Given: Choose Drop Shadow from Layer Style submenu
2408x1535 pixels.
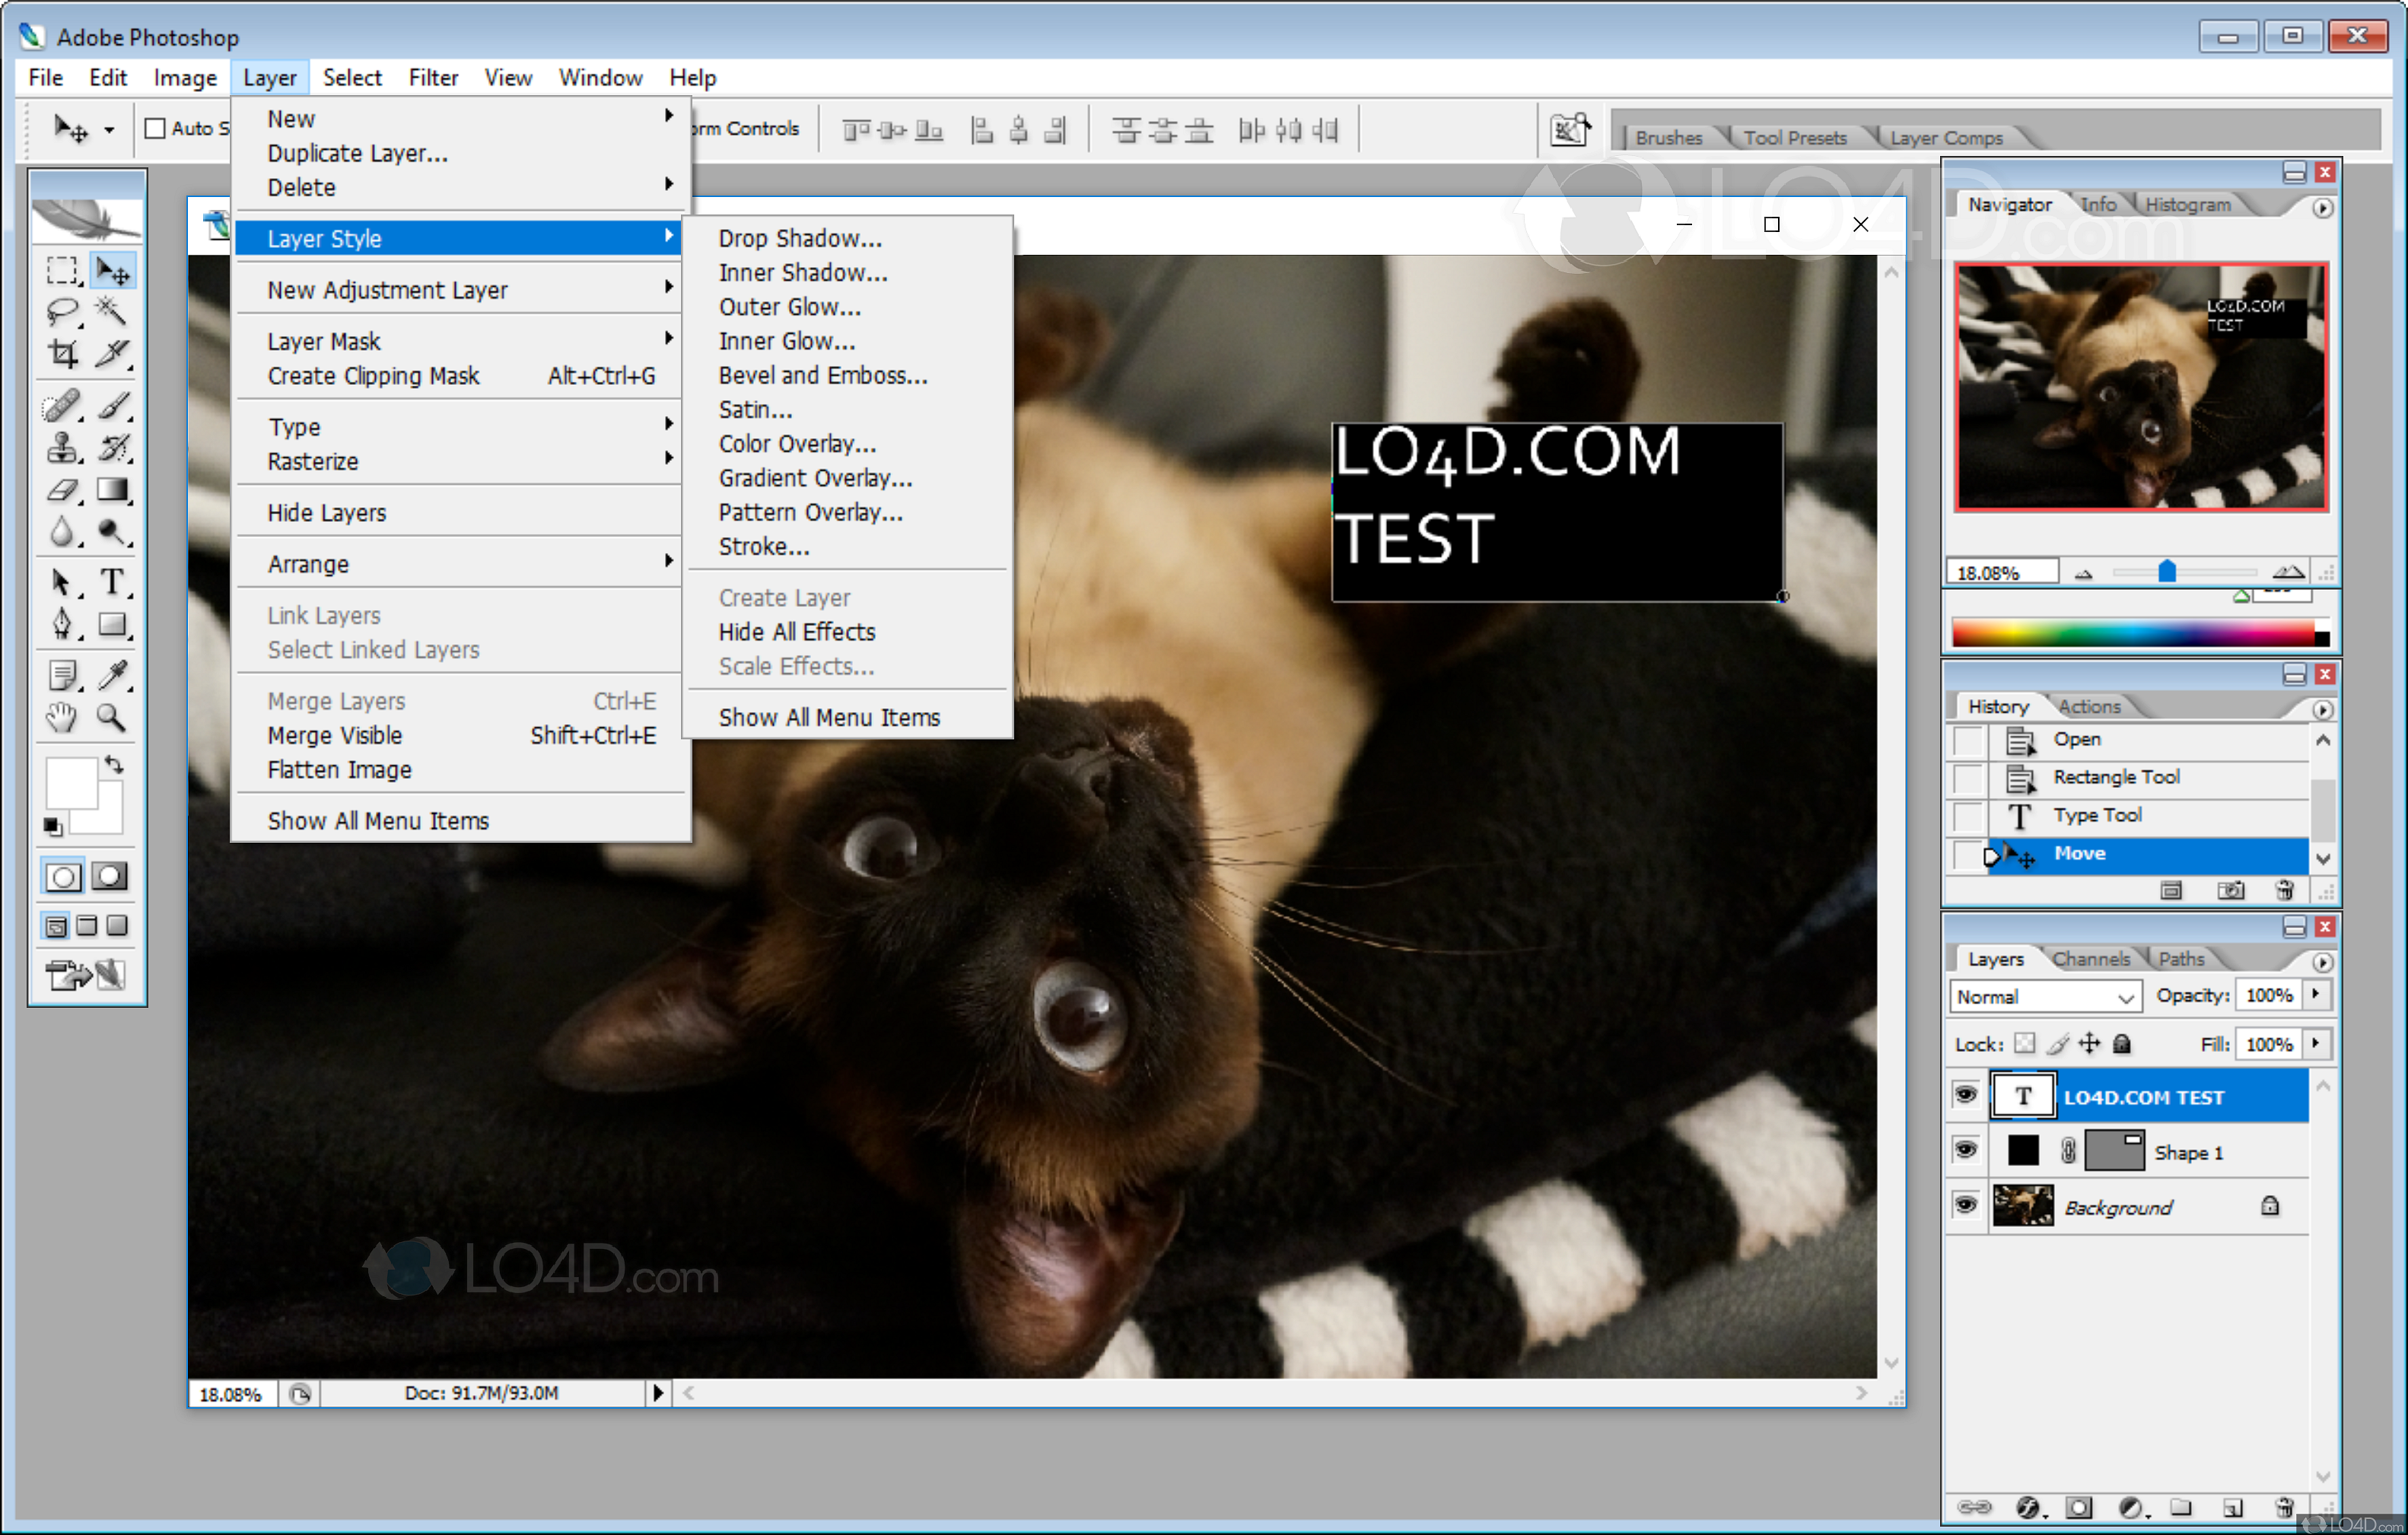Looking at the screenshot, I should point(798,238).
